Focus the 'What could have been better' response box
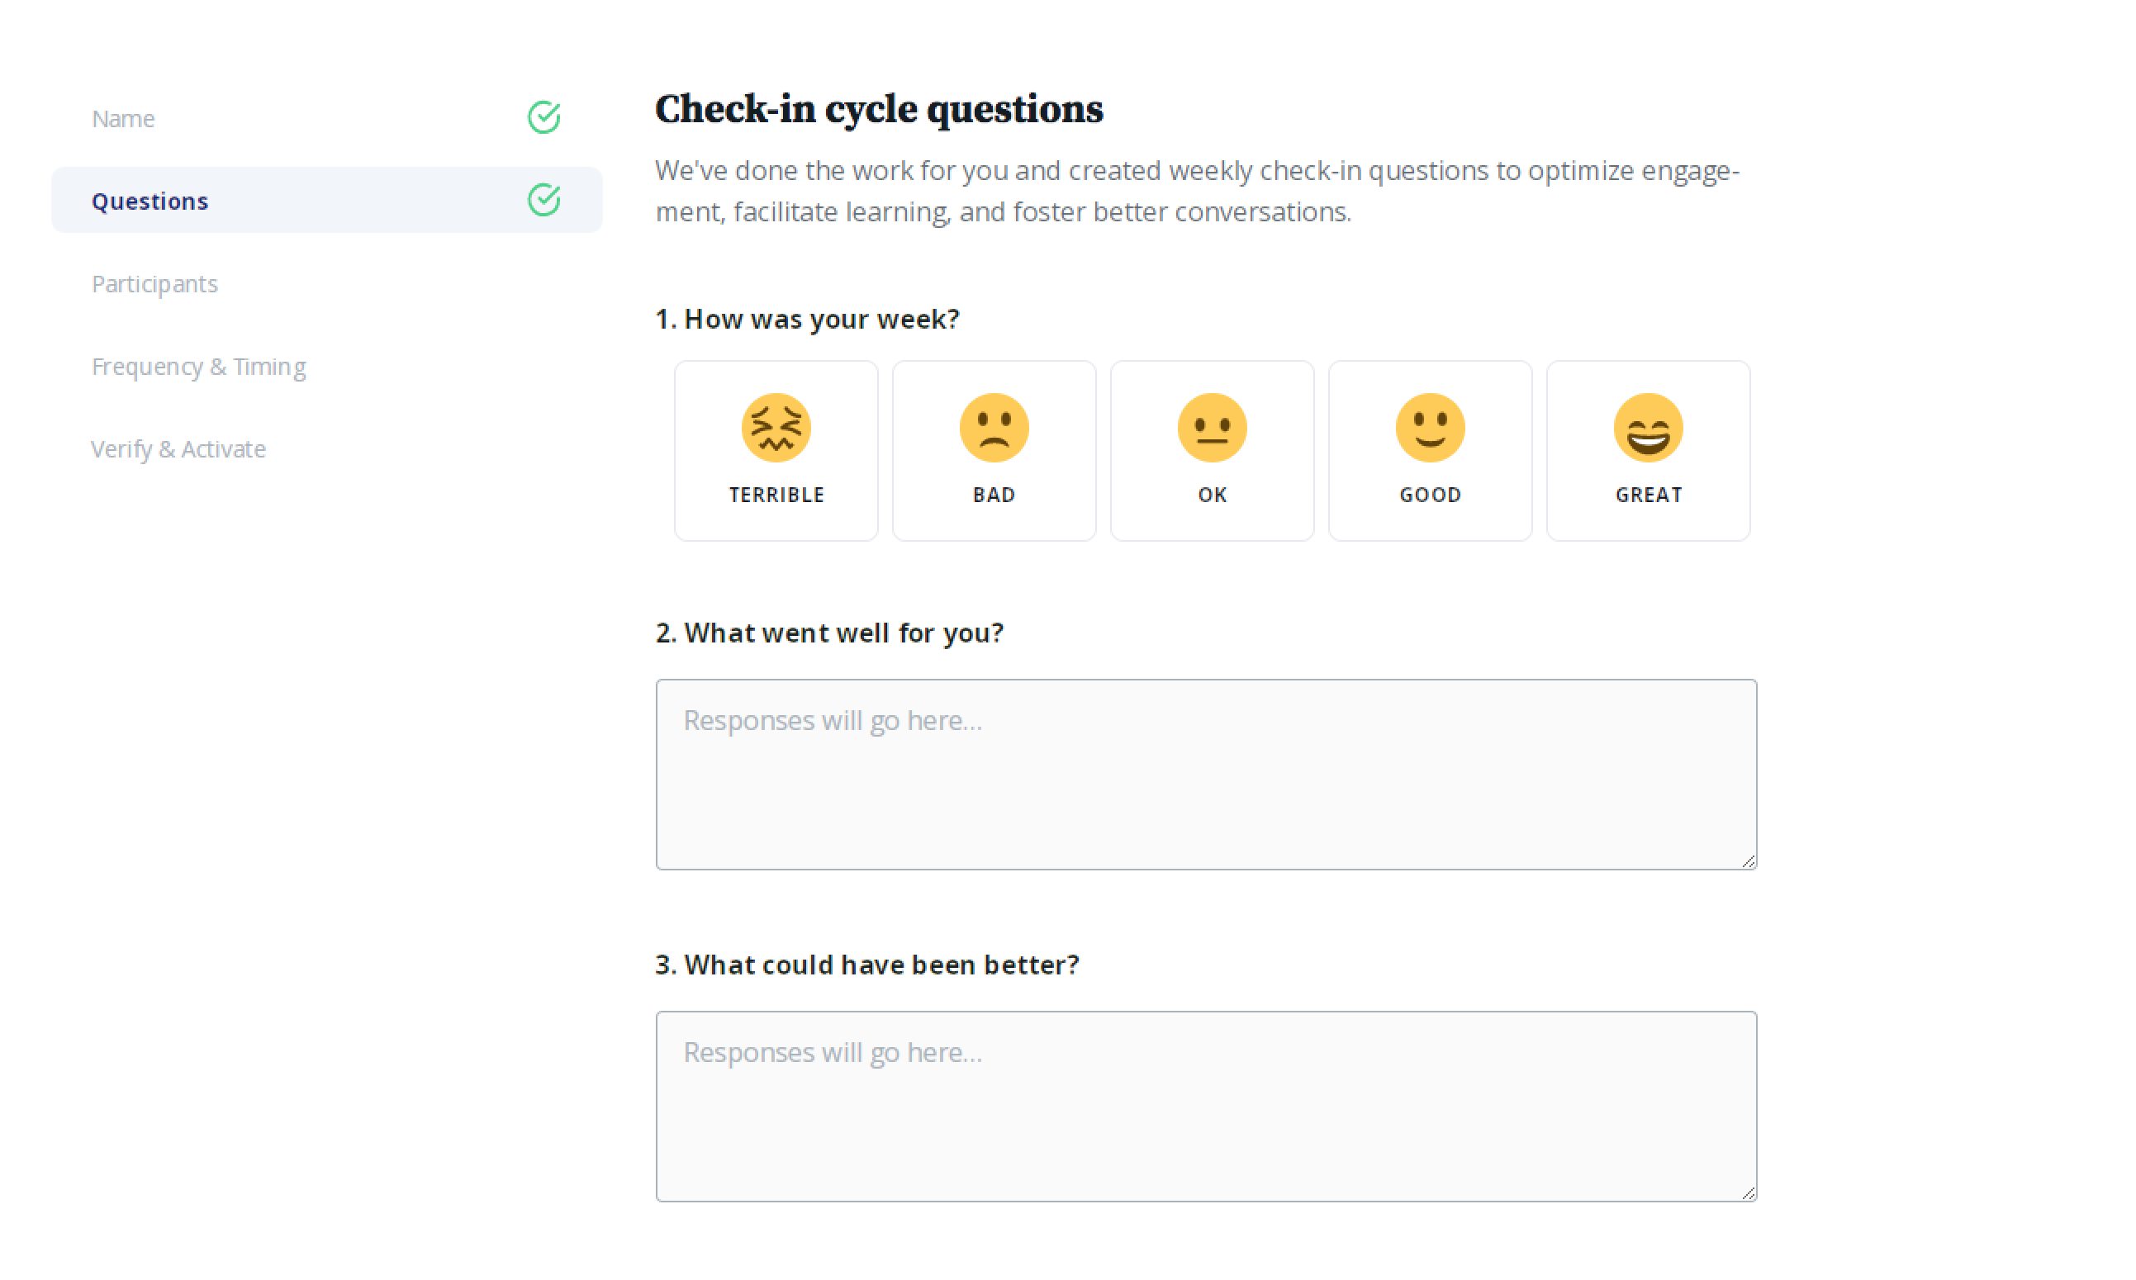 point(1206,1107)
